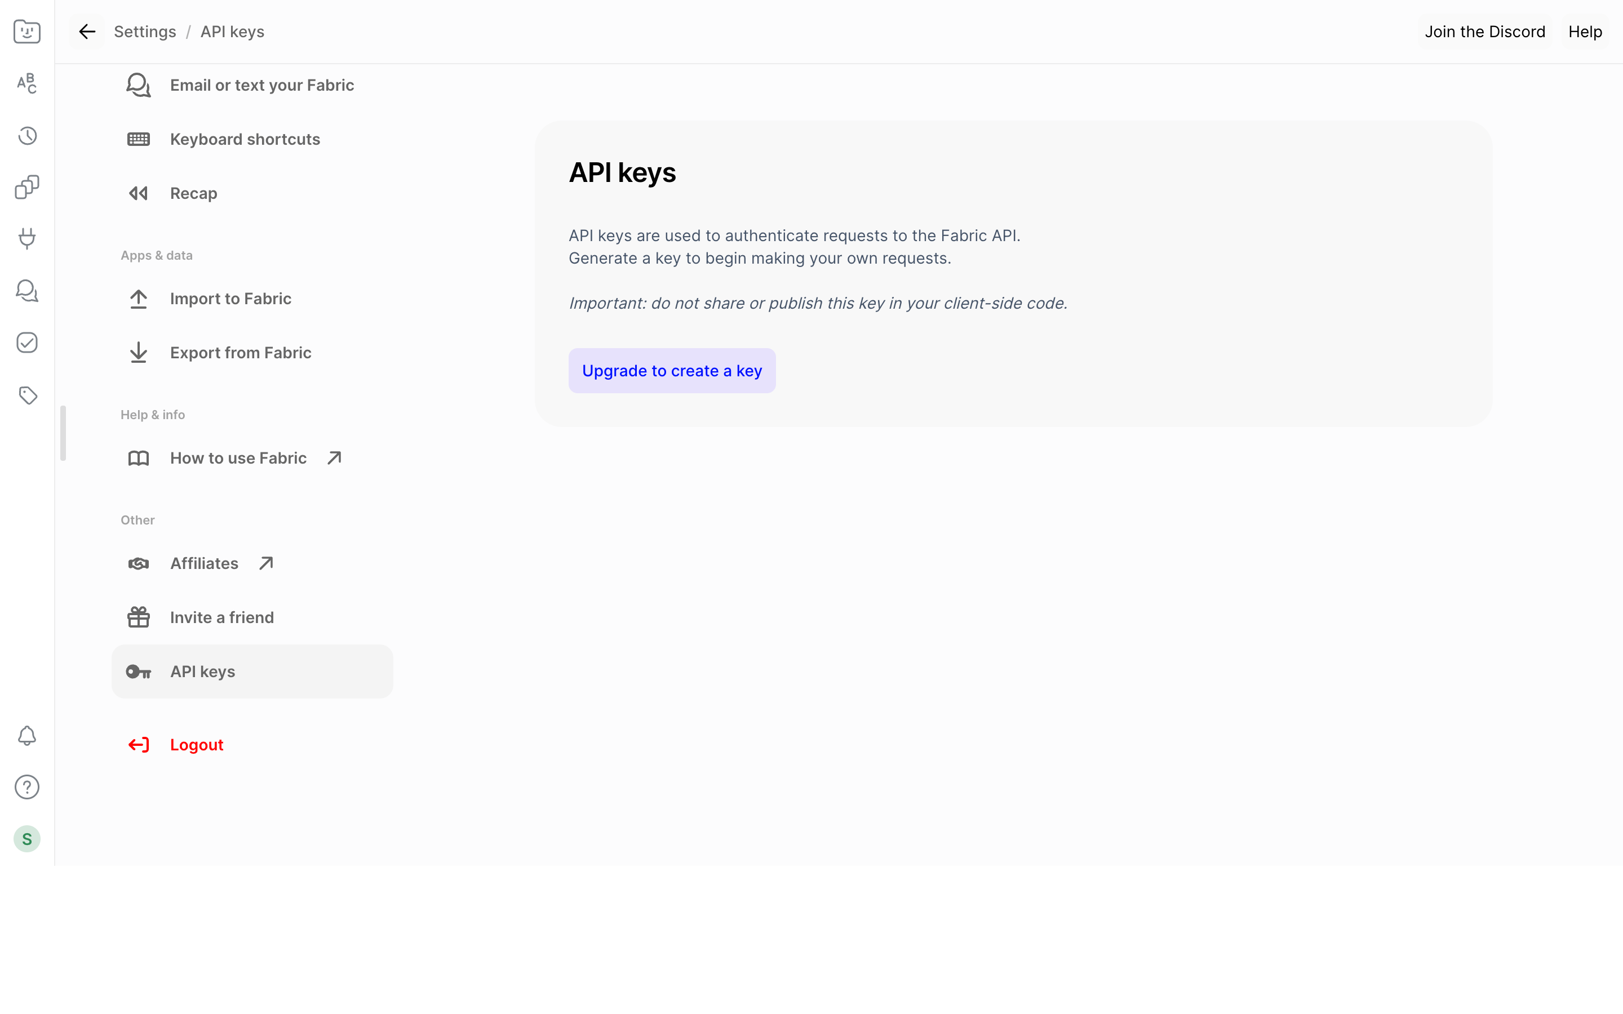This screenshot has width=1623, height=1014.
Task: Click the upload arrow icon for Import
Action: pyautogui.click(x=139, y=299)
